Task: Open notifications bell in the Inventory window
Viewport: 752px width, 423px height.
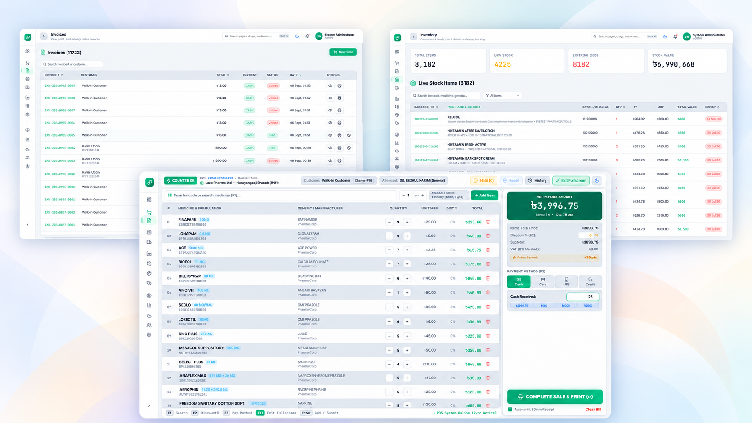Action: tap(675, 36)
